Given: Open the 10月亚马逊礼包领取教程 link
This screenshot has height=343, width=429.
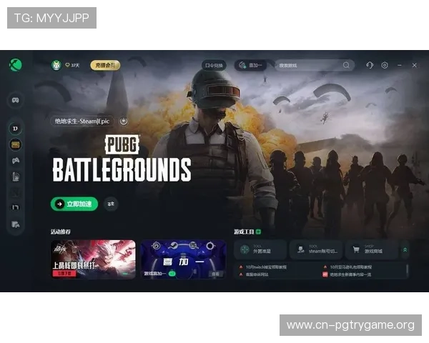Looking at the screenshot, I should (x=351, y=267).
